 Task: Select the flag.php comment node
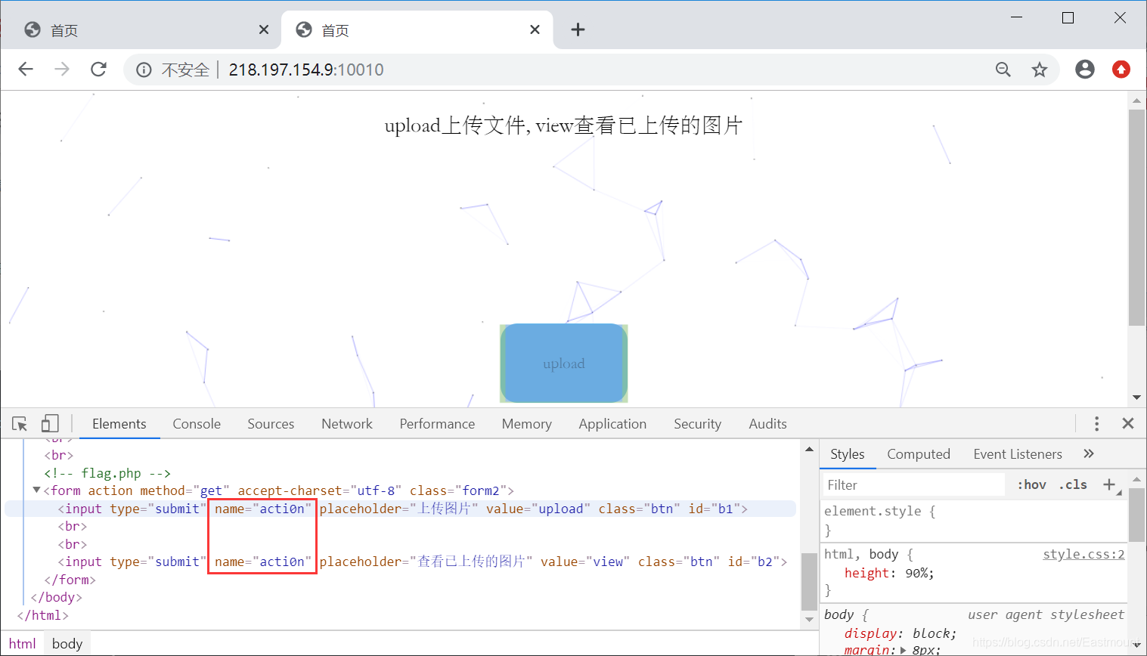point(107,473)
